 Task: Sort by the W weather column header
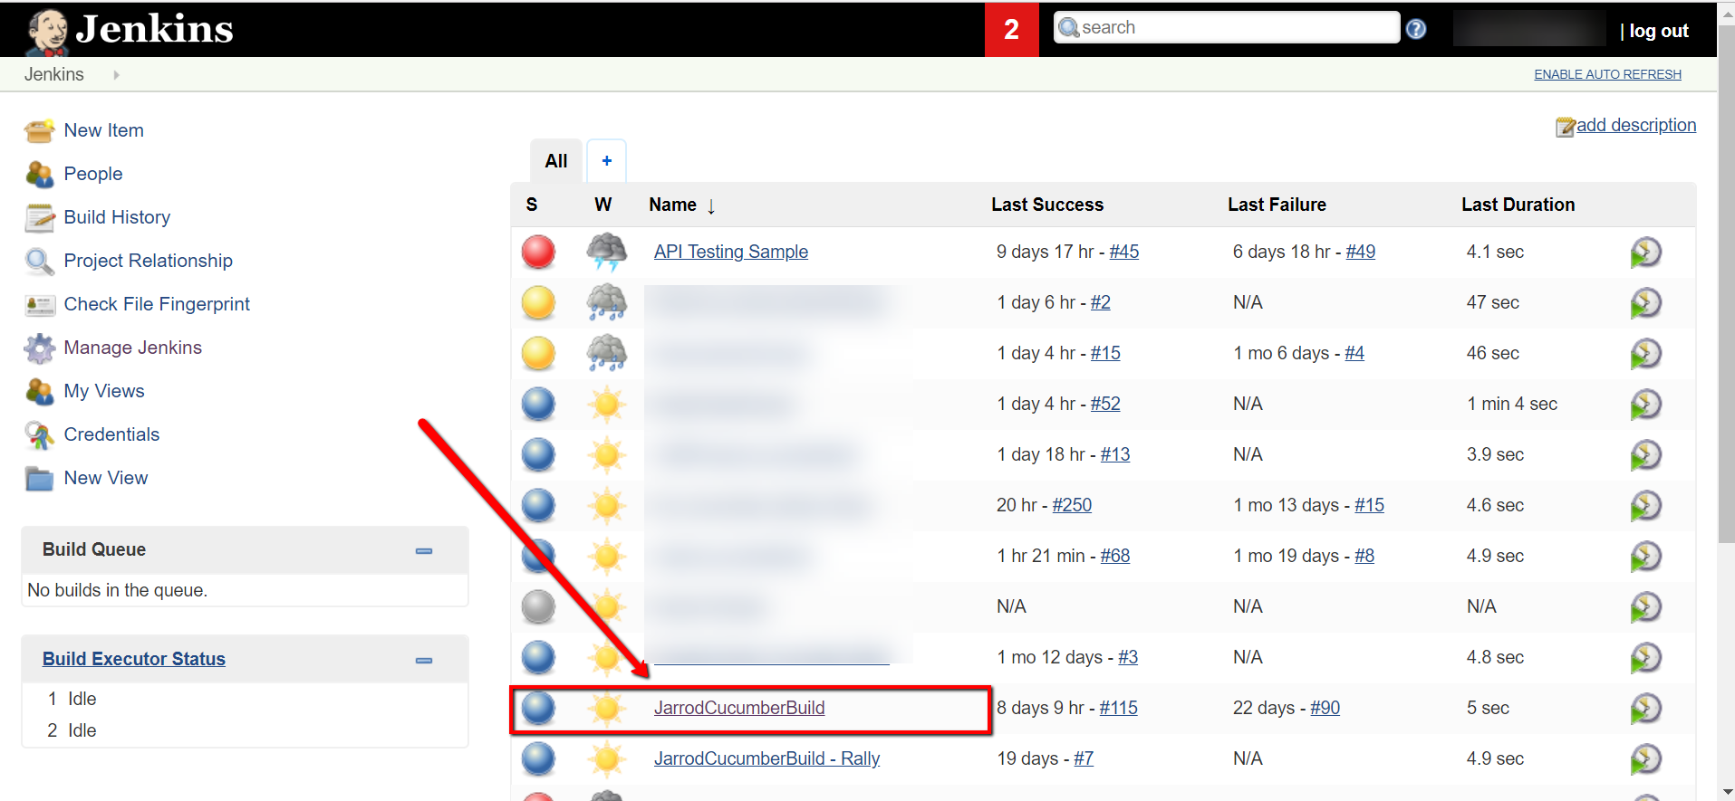coord(603,205)
